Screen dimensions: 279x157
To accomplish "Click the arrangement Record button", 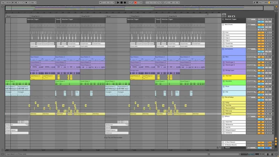I will pyautogui.click(x=125, y=2).
